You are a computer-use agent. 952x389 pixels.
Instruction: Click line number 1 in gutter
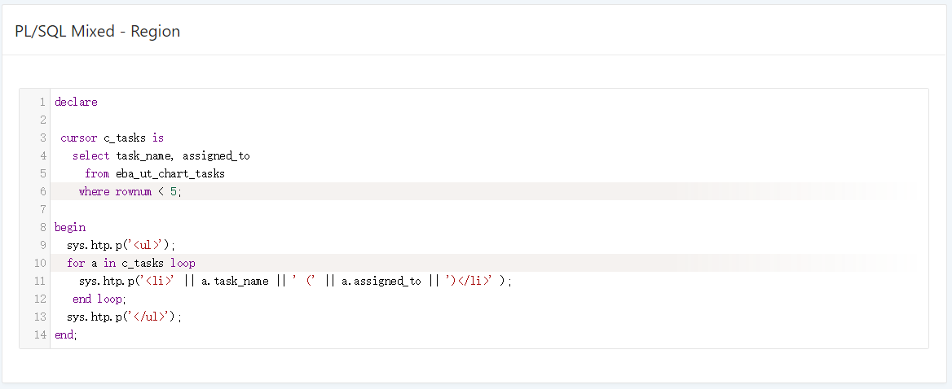click(x=42, y=102)
